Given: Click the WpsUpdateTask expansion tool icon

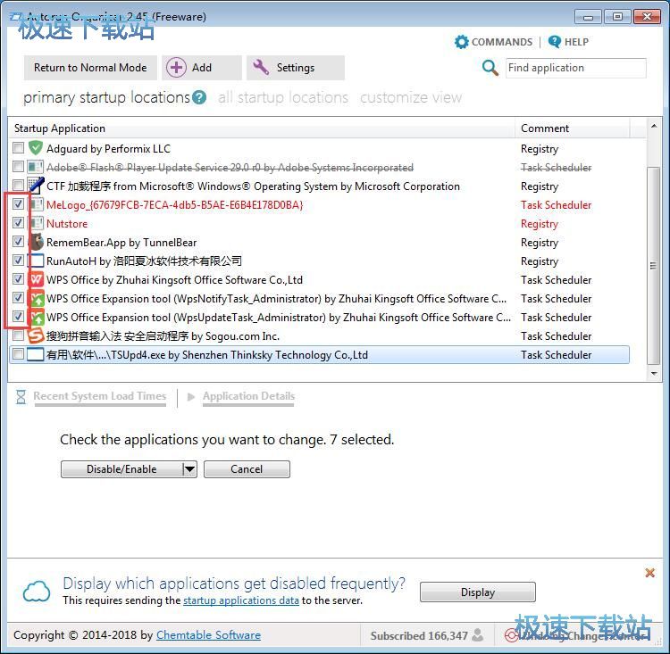Looking at the screenshot, I should 36,317.
